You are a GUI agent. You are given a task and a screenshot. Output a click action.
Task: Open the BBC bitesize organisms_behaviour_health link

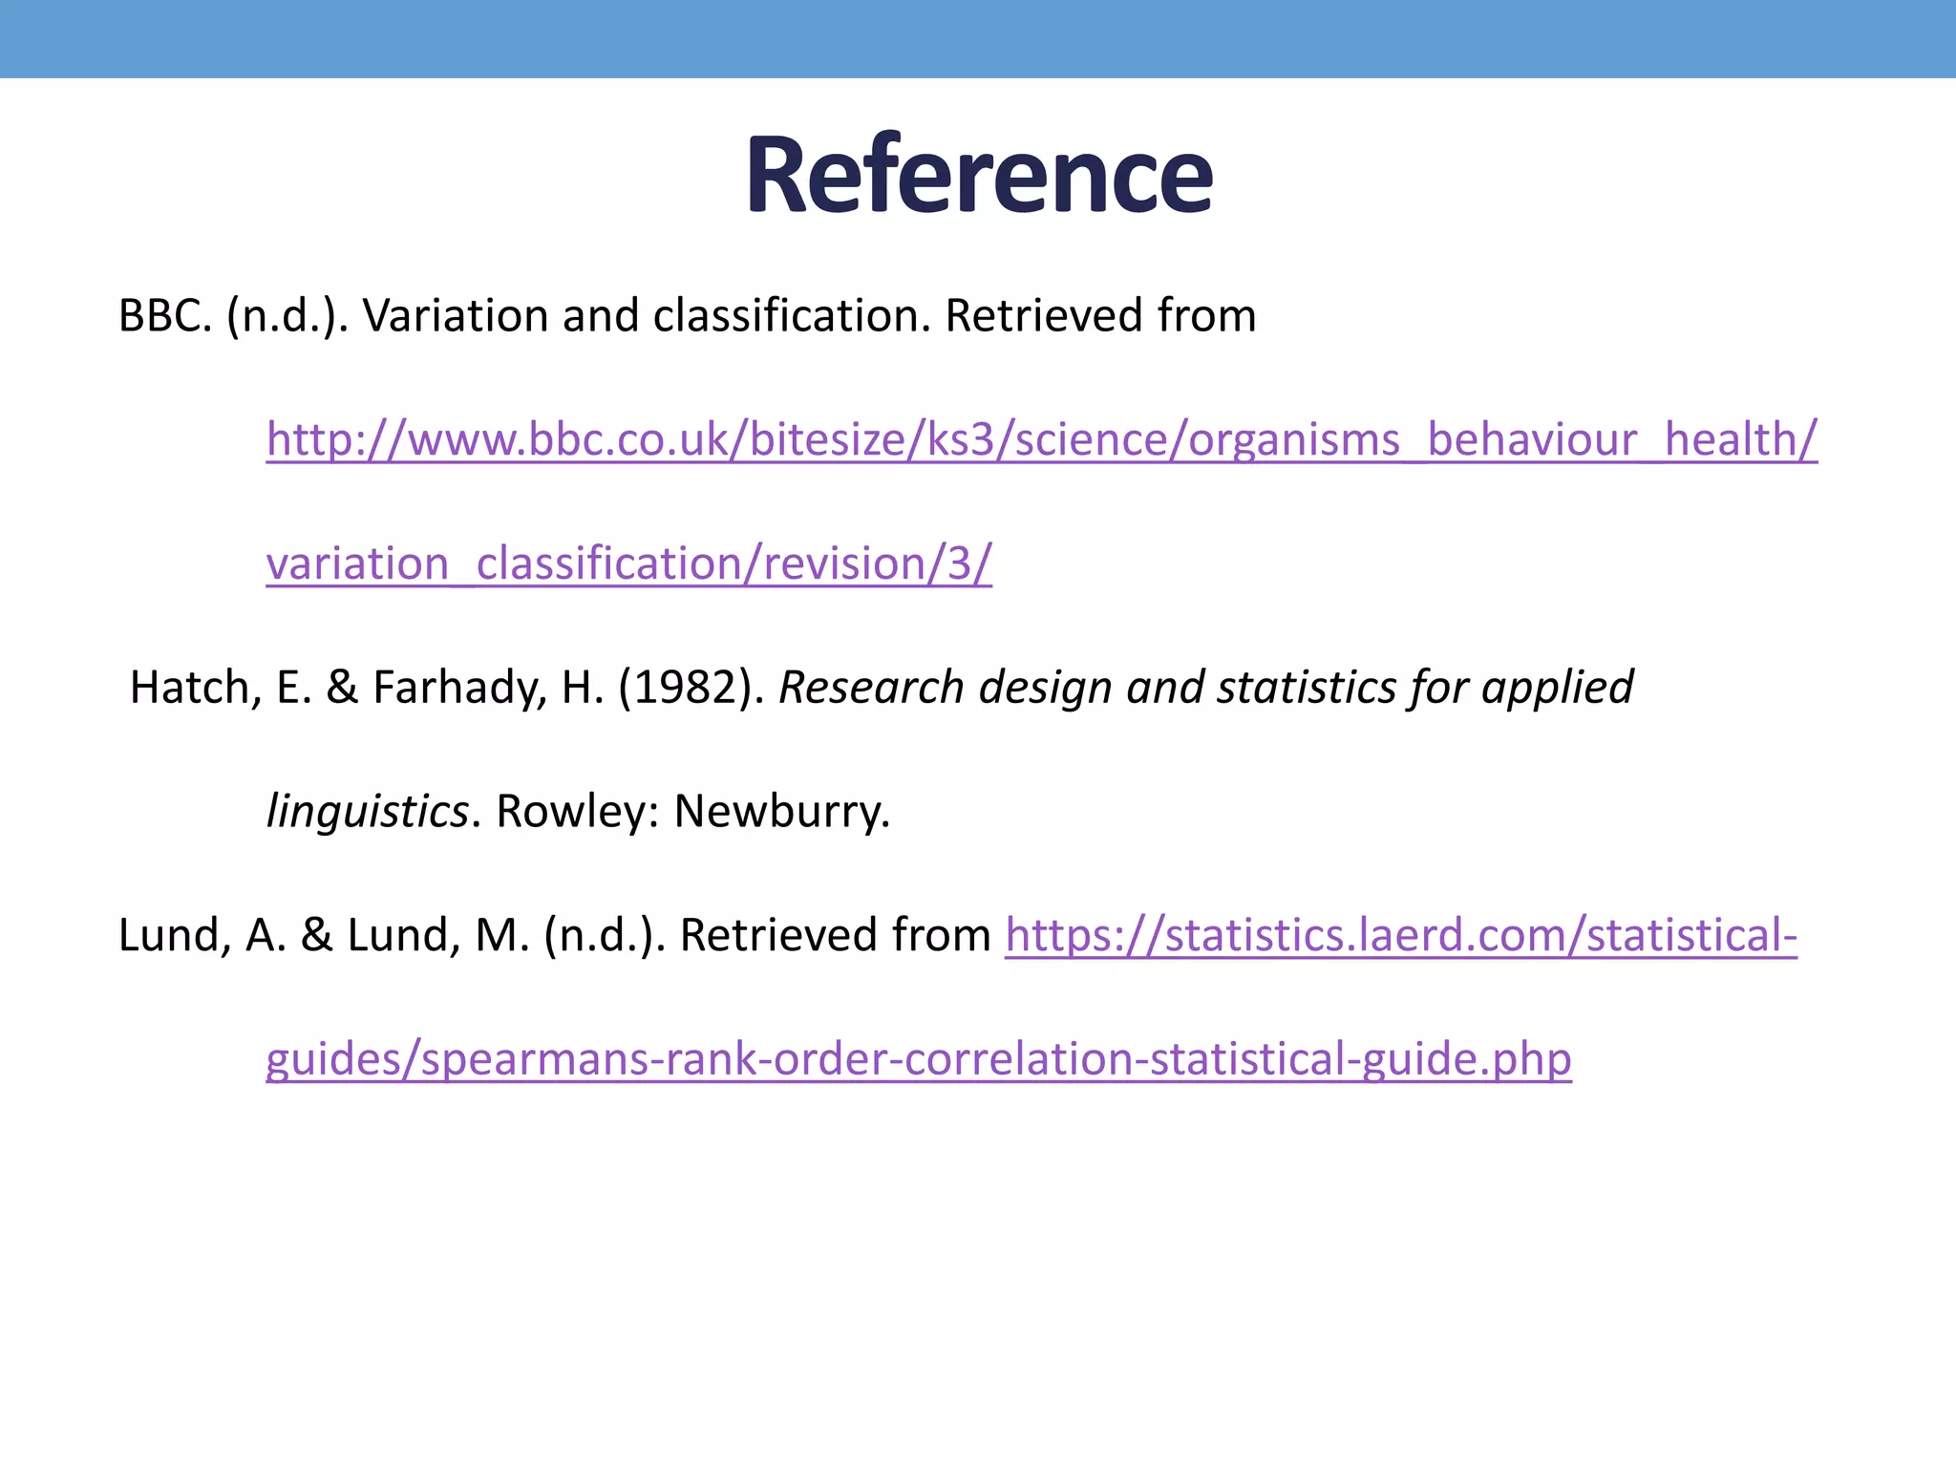pyautogui.click(x=1041, y=439)
